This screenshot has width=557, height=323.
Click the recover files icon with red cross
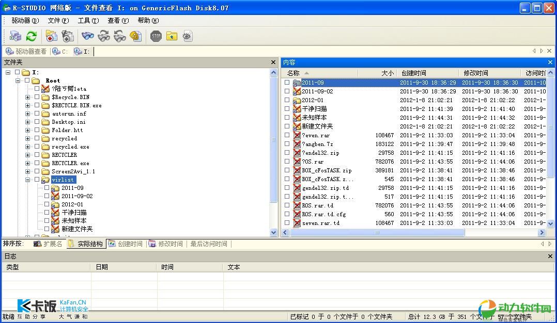(x=52, y=36)
